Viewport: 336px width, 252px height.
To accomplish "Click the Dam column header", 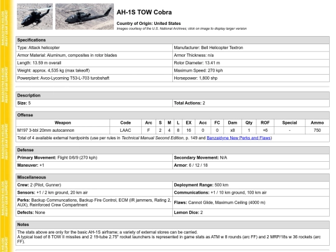I will pyautogui.click(x=233, y=123).
